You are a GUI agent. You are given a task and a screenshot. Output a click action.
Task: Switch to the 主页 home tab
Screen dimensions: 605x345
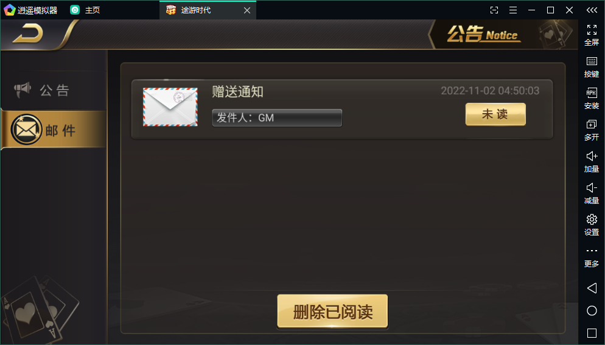[85, 10]
